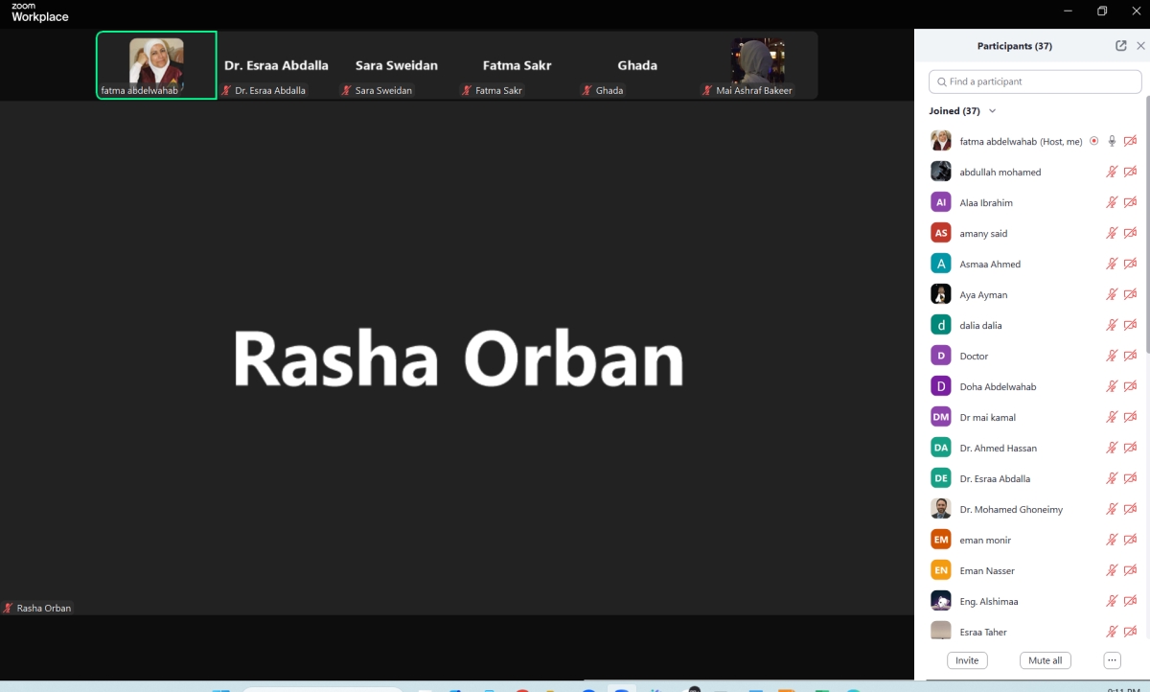Click Eng. Alshimaa's profile avatar
The height and width of the screenshot is (692, 1150).
(x=941, y=601)
